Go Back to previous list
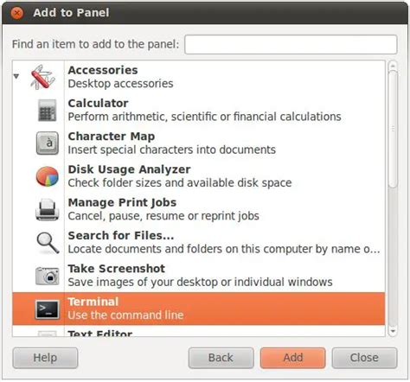Image resolution: width=410 pixels, height=382 pixels. pos(221,358)
